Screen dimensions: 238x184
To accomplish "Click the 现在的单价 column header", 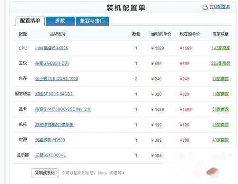I will 189,34.
